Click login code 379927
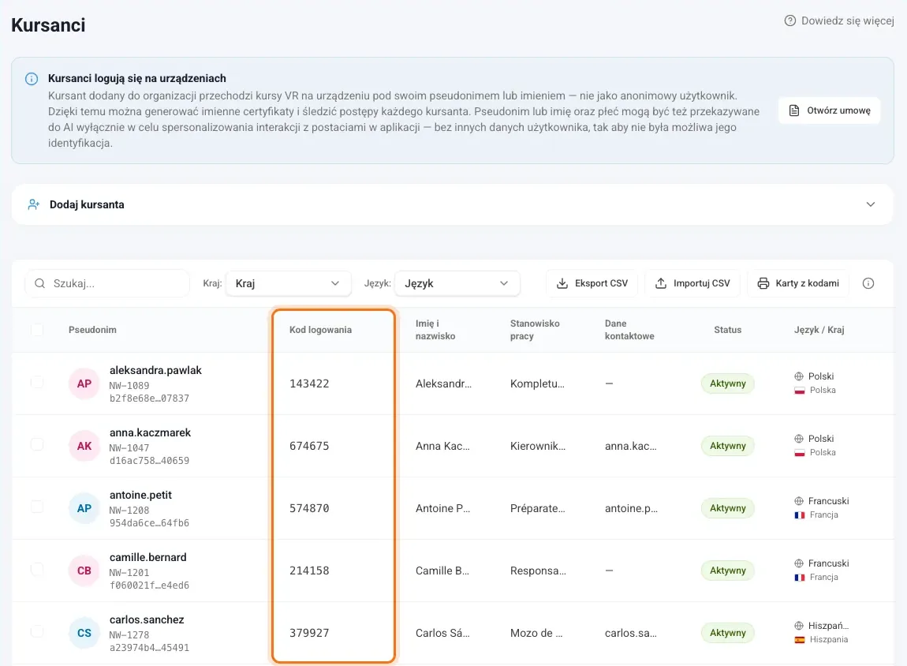The image size is (907, 666). pos(309,633)
